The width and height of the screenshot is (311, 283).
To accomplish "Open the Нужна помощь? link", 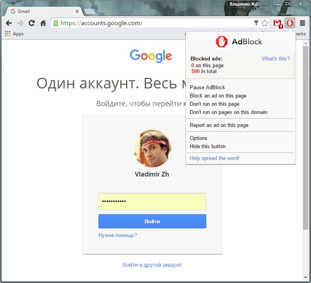I will (x=118, y=235).
